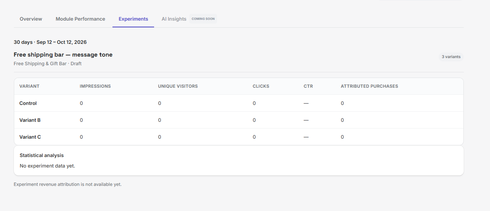Viewport: 490px width, 211px height.
Task: Select the Variant C row label
Action: pos(30,137)
